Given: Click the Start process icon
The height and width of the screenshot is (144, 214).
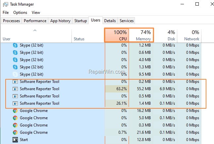Looking at the screenshot, I should tap(15, 140).
